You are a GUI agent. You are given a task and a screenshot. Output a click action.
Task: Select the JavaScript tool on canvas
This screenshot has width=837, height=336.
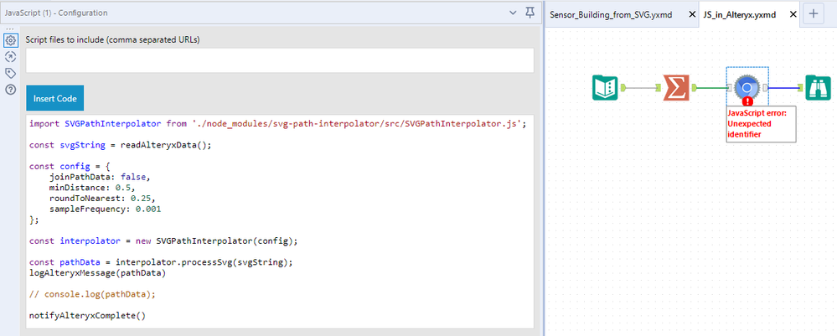(747, 87)
